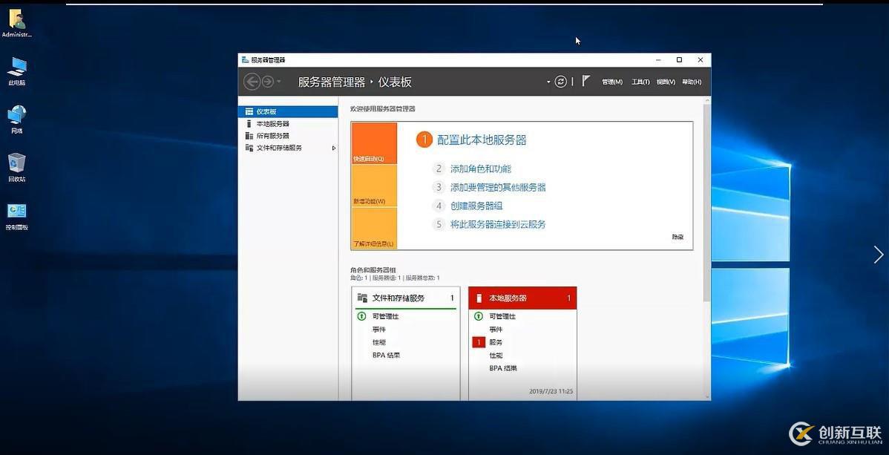Click the 添加角色和功能 link
The width and height of the screenshot is (889, 455).
[x=481, y=168]
